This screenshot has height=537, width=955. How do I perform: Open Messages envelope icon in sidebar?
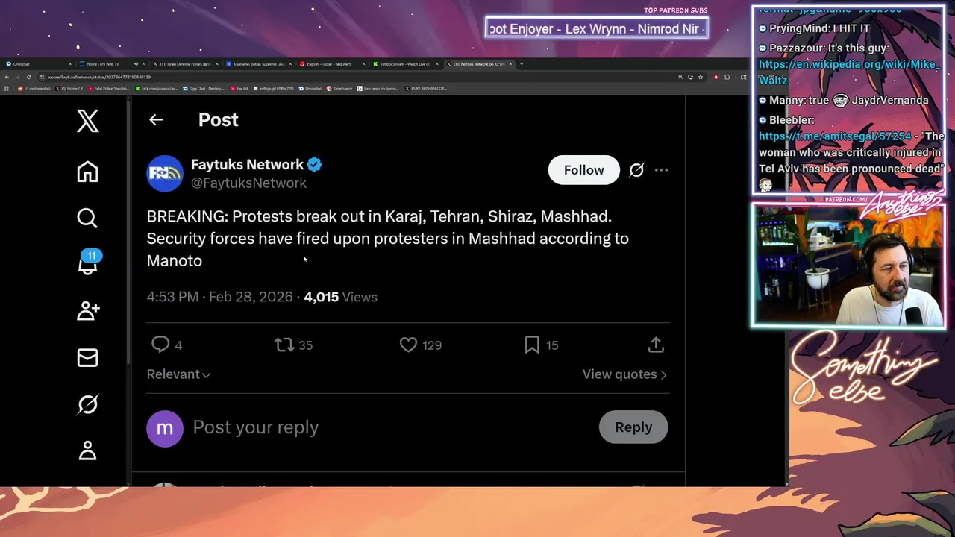pyautogui.click(x=87, y=358)
